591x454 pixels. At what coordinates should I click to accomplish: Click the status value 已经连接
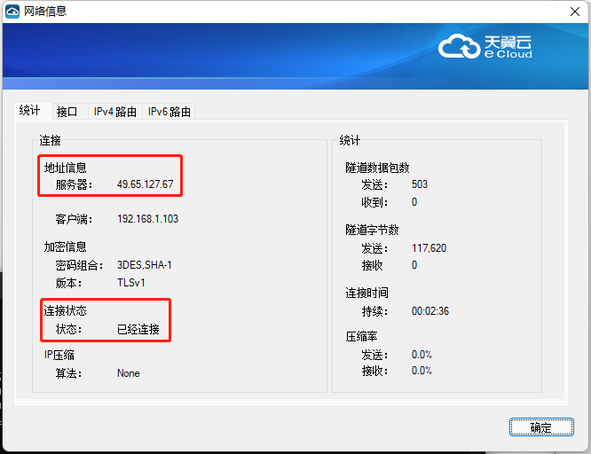pyautogui.click(x=138, y=329)
